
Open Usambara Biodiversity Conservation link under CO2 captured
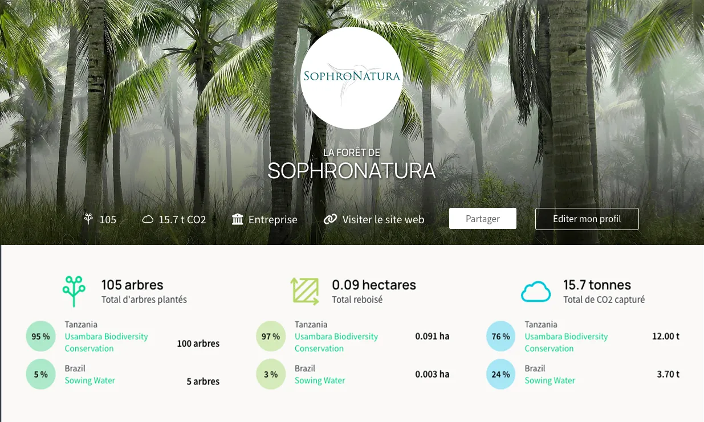[566, 342]
